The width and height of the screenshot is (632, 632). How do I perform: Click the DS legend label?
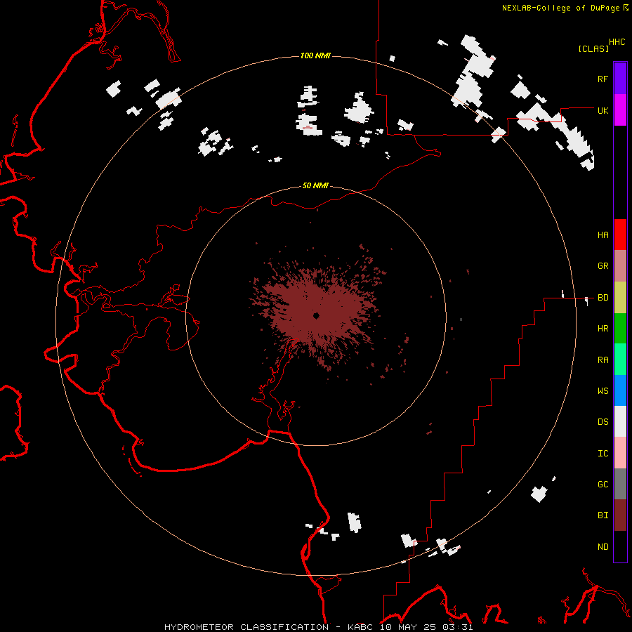[603, 421]
